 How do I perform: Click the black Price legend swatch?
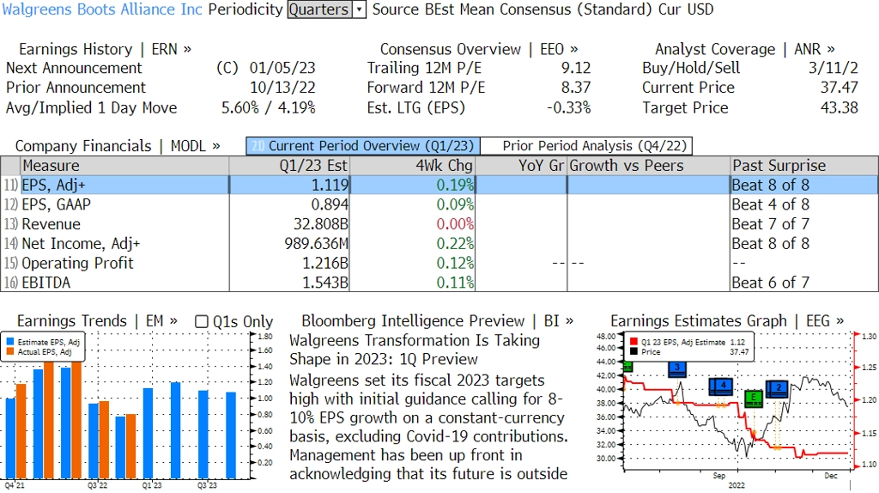coord(634,352)
